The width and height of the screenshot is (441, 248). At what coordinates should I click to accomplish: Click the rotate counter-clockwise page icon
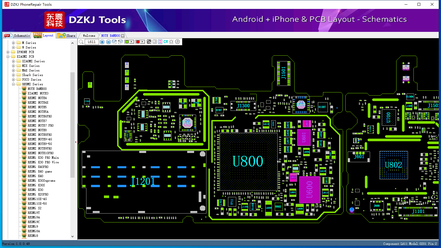(120, 42)
